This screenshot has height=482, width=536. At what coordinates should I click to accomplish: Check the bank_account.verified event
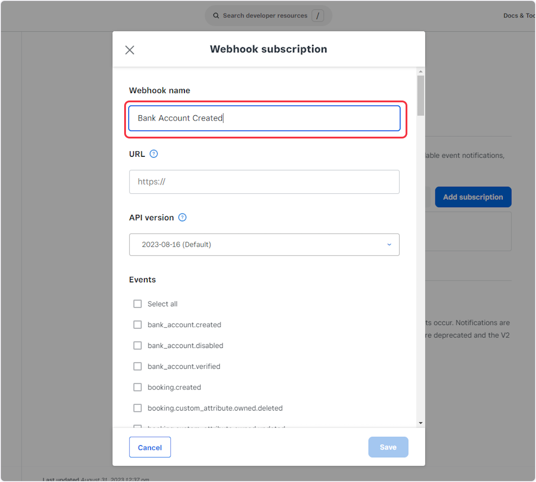click(x=138, y=366)
